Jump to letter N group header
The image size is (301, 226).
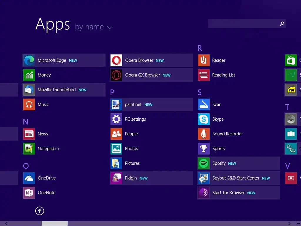(x=26, y=122)
